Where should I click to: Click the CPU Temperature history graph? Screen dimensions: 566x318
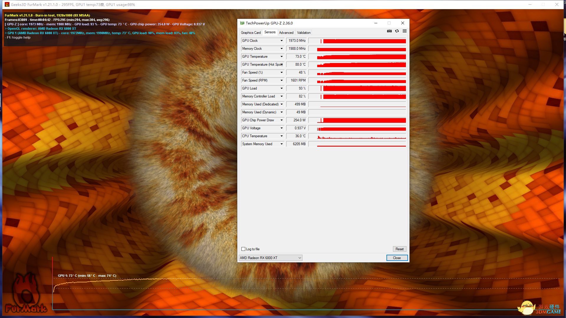tap(357, 136)
